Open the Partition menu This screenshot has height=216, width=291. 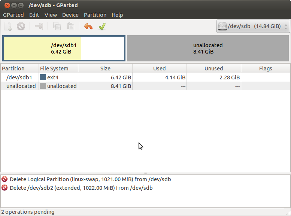pyautogui.click(x=95, y=15)
